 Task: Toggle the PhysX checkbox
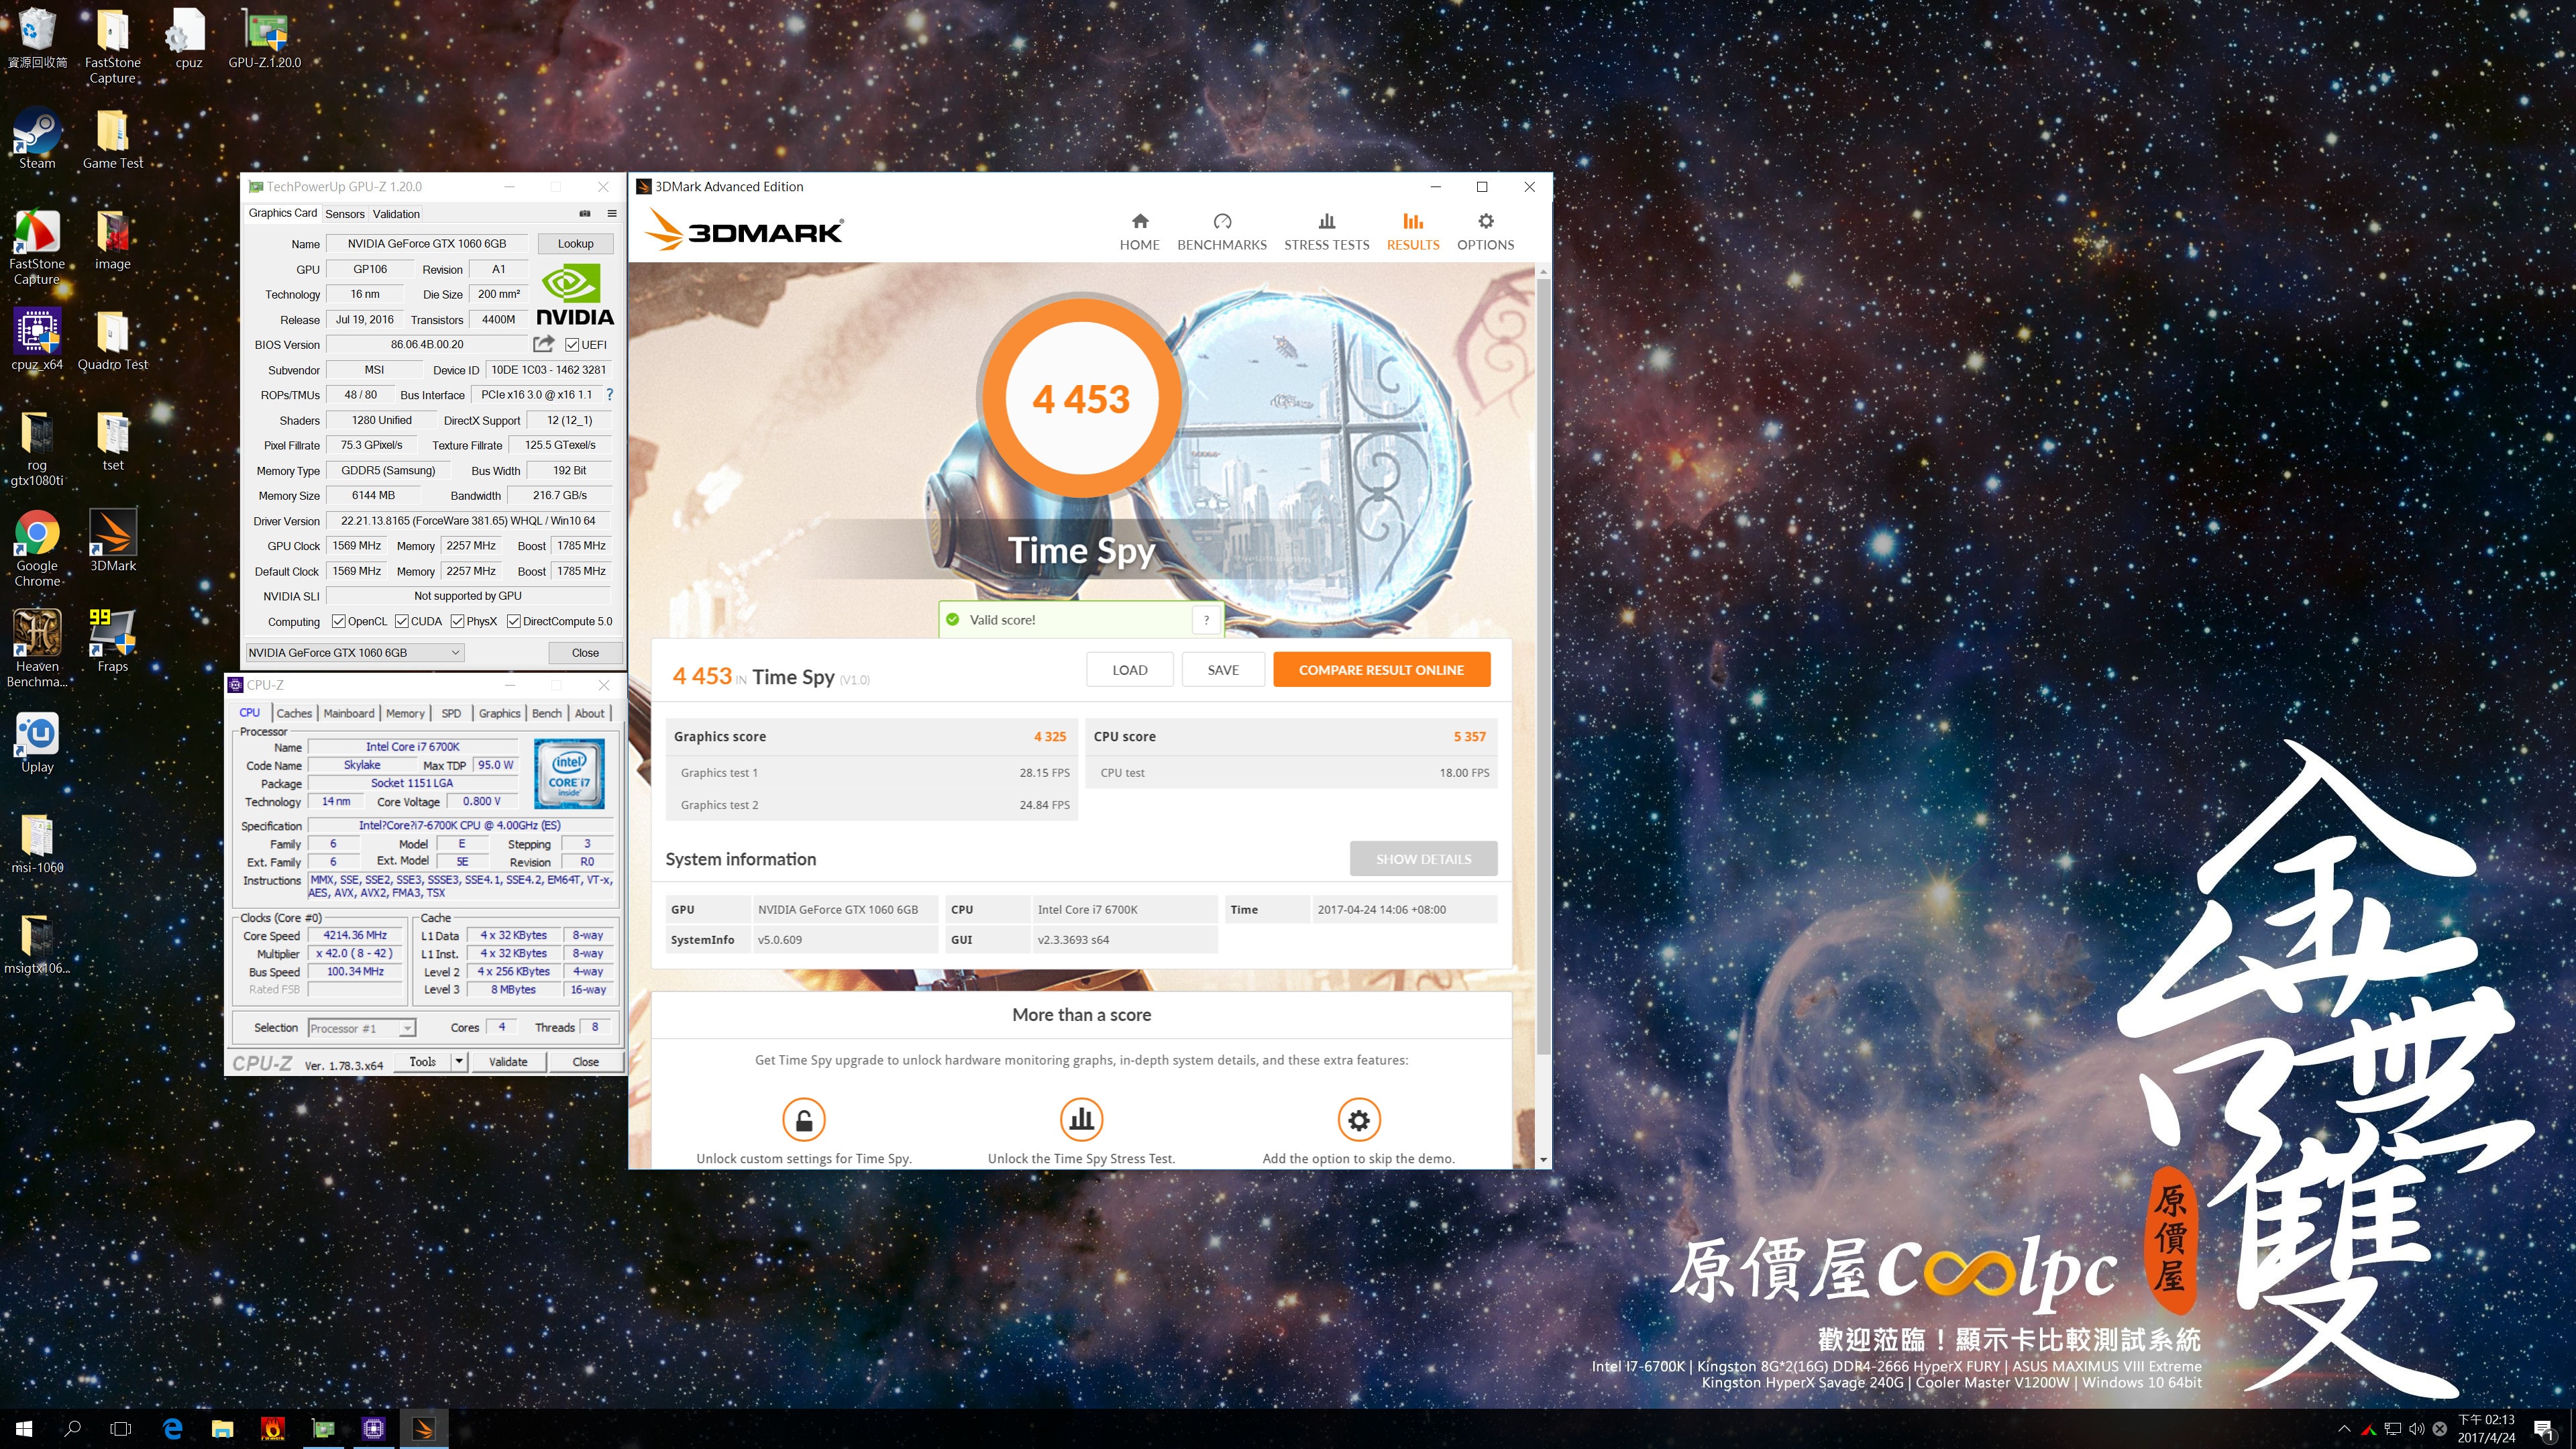[x=458, y=621]
